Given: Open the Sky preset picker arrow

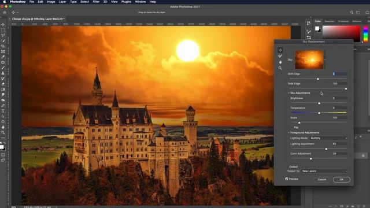Looking at the screenshot, I should click(325, 60).
